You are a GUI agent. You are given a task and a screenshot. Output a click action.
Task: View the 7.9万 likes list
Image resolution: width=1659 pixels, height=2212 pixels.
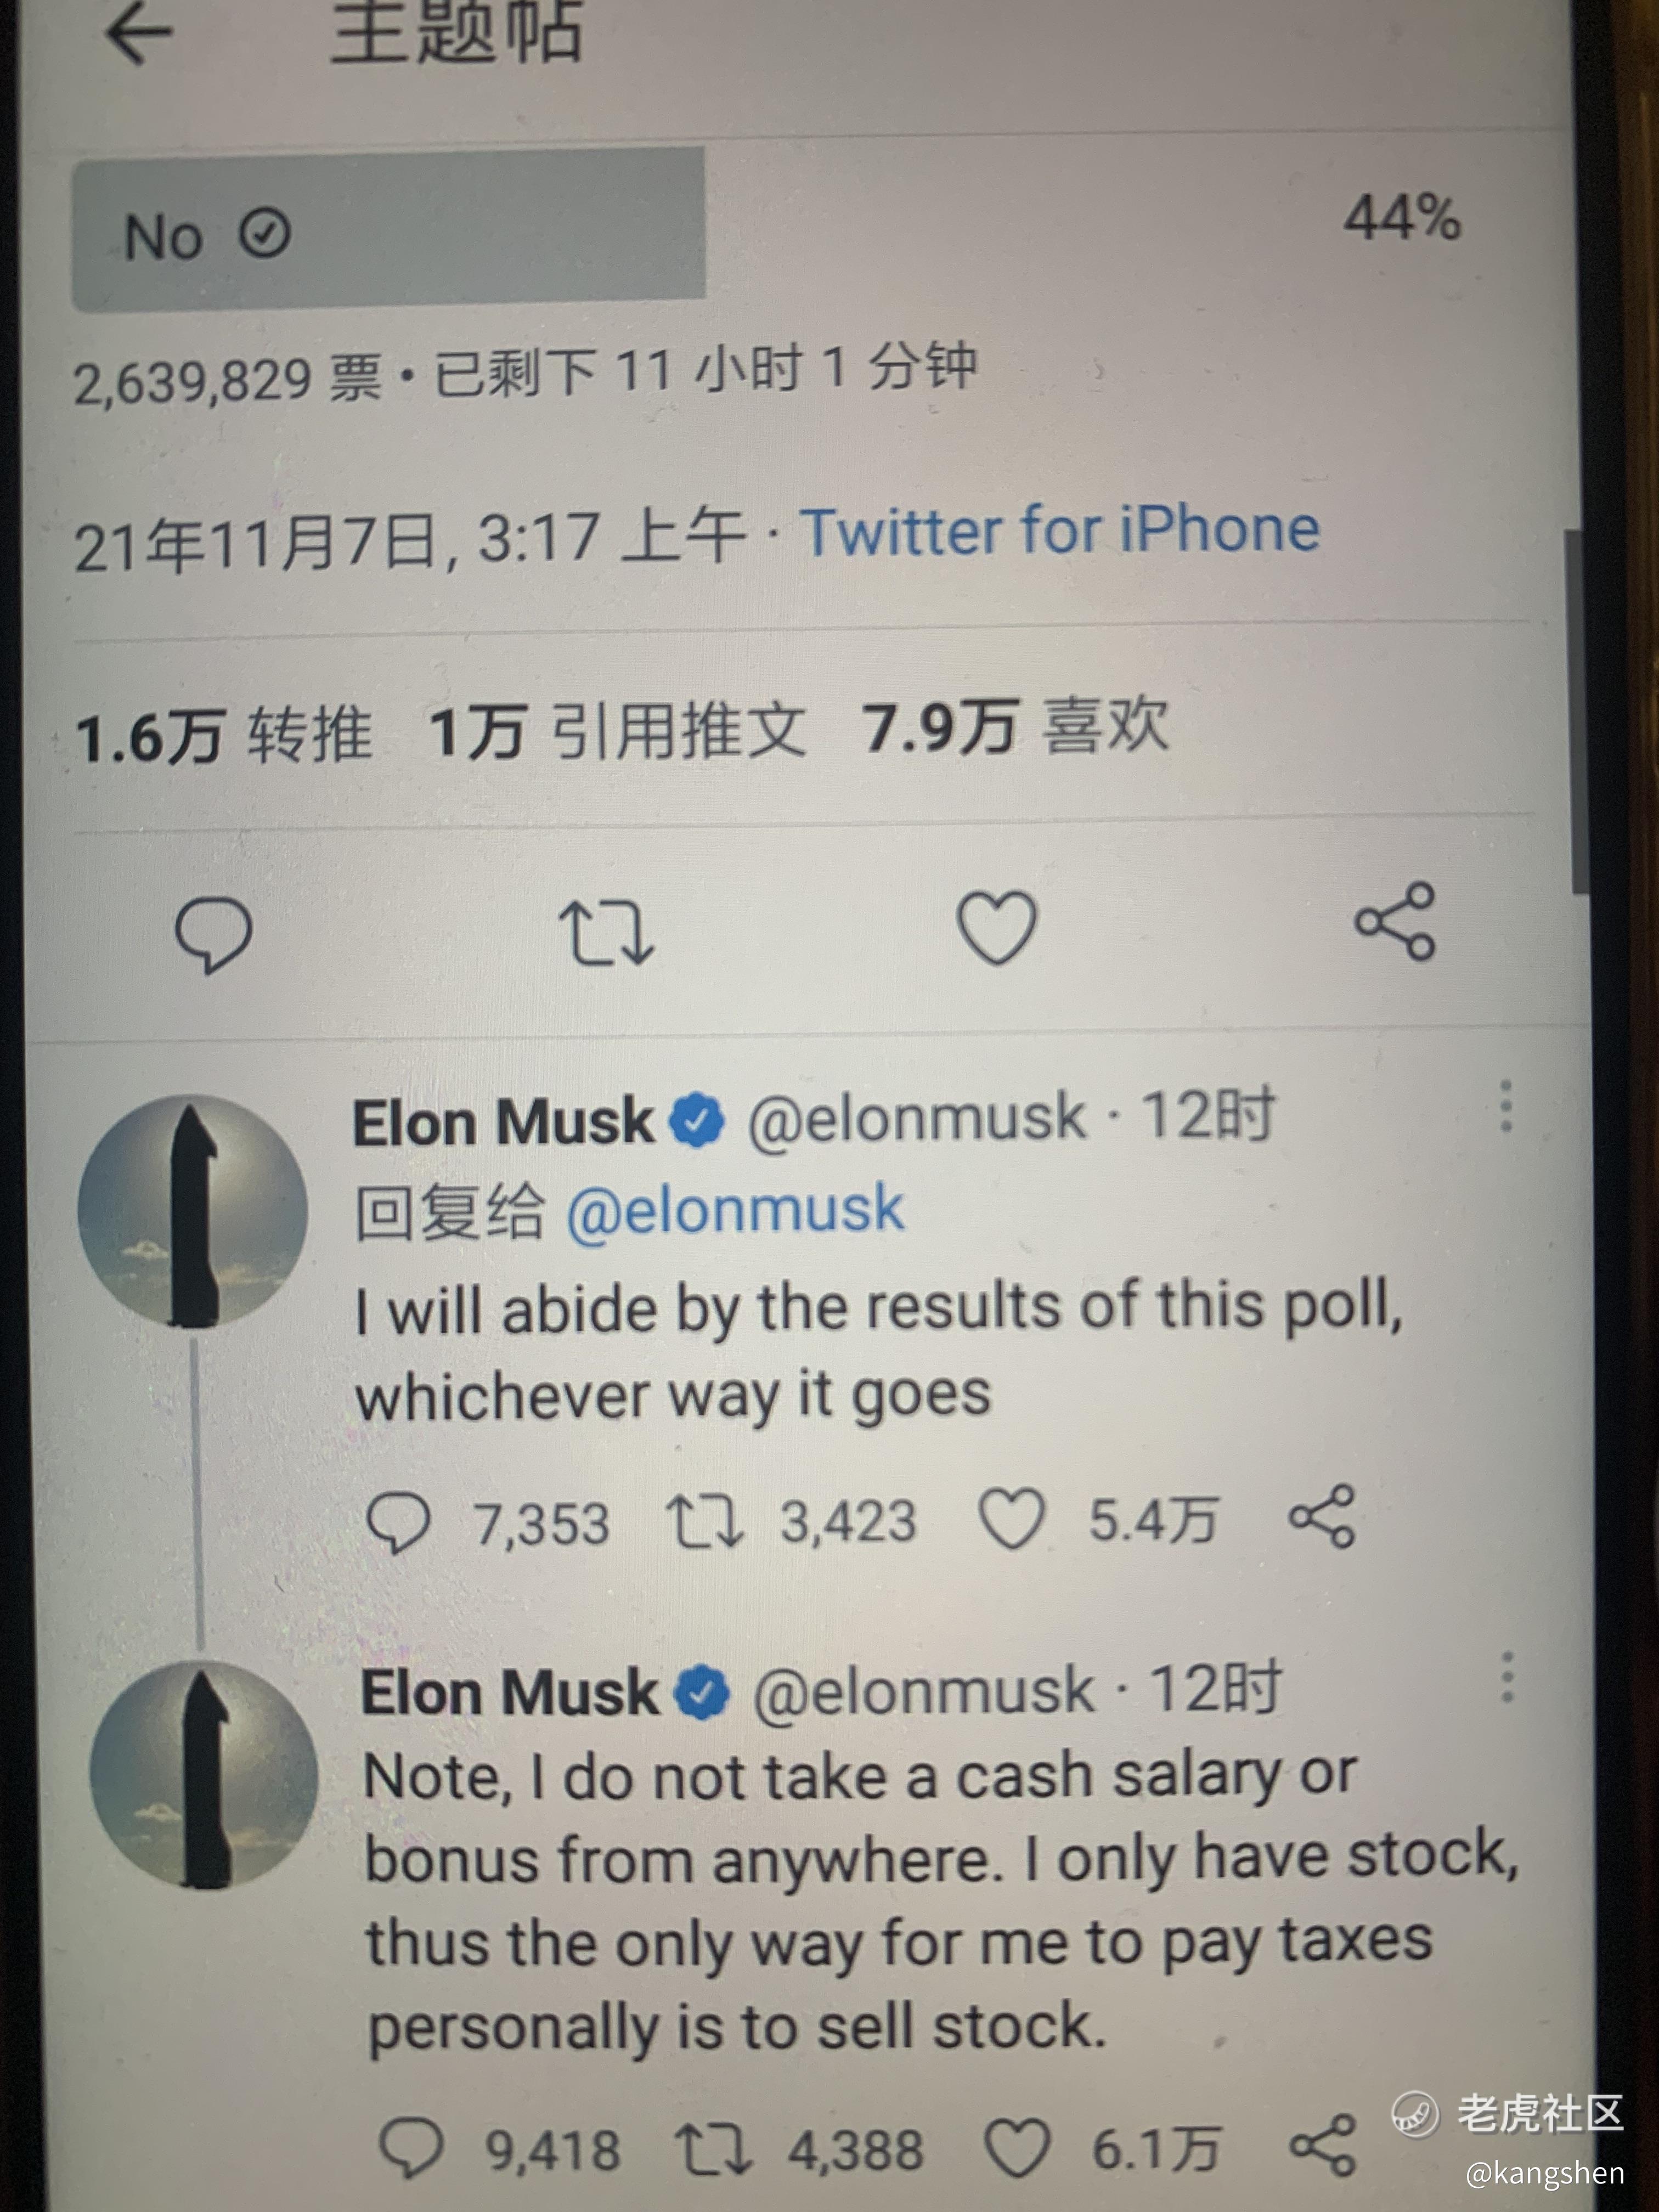[x=1015, y=727]
